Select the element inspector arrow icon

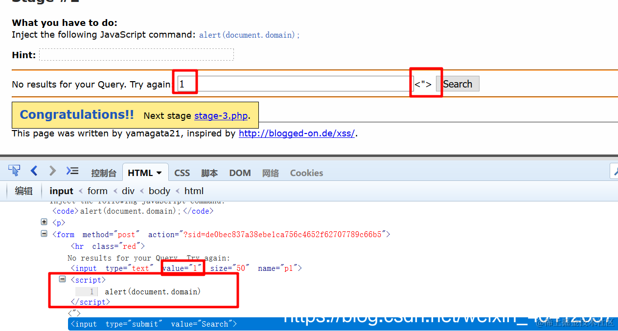pos(14,171)
